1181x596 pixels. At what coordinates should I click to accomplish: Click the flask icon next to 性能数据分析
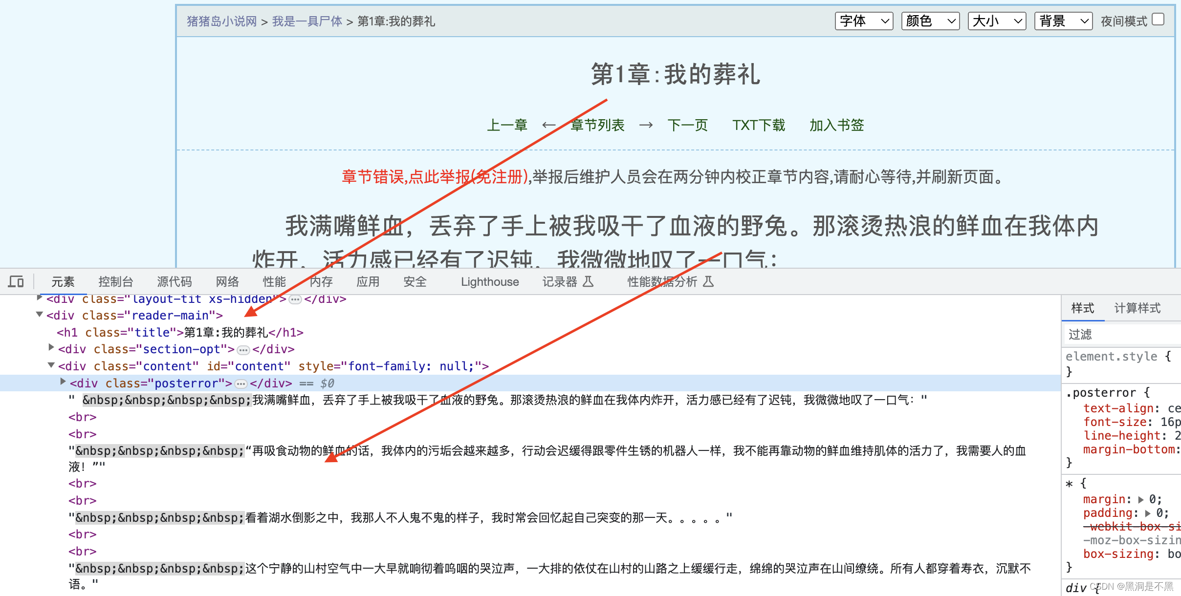(708, 282)
